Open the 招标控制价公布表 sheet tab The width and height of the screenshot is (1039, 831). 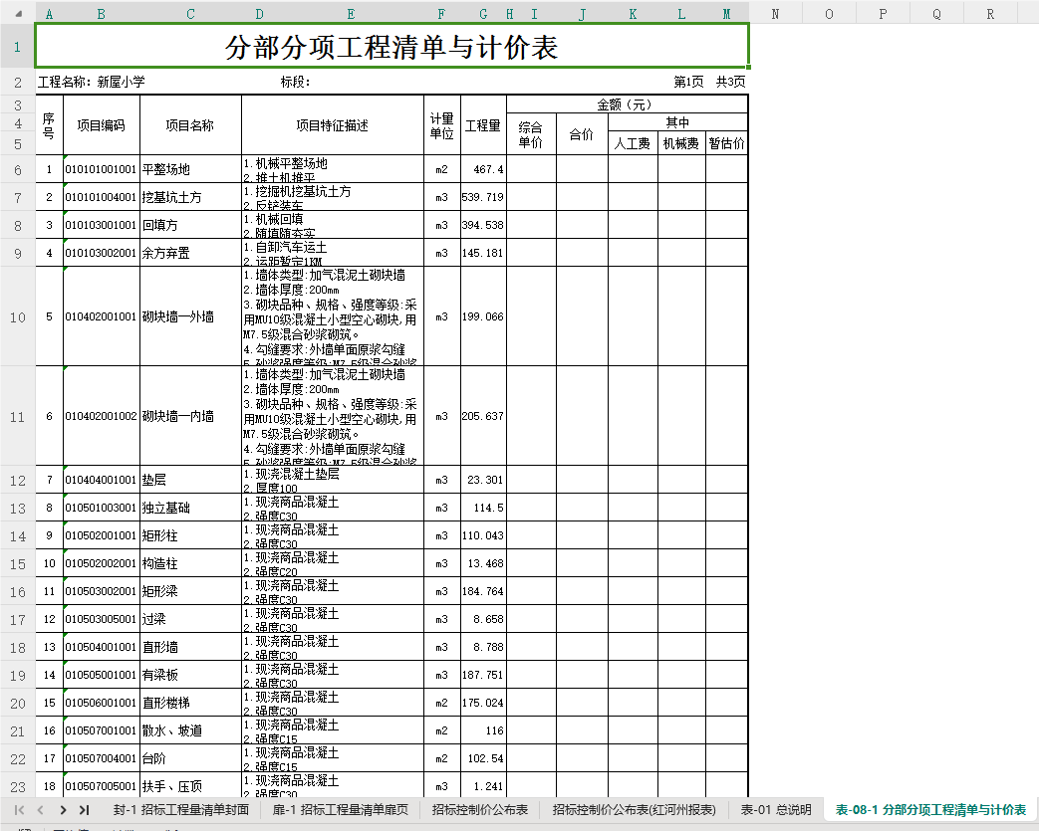pyautogui.click(x=480, y=810)
